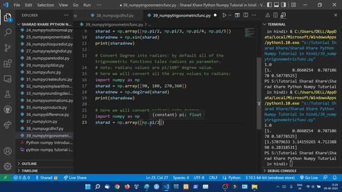Open Windows Start button on taskbar
This screenshot has height=192, width=342.
pyautogui.click(x=88, y=187)
